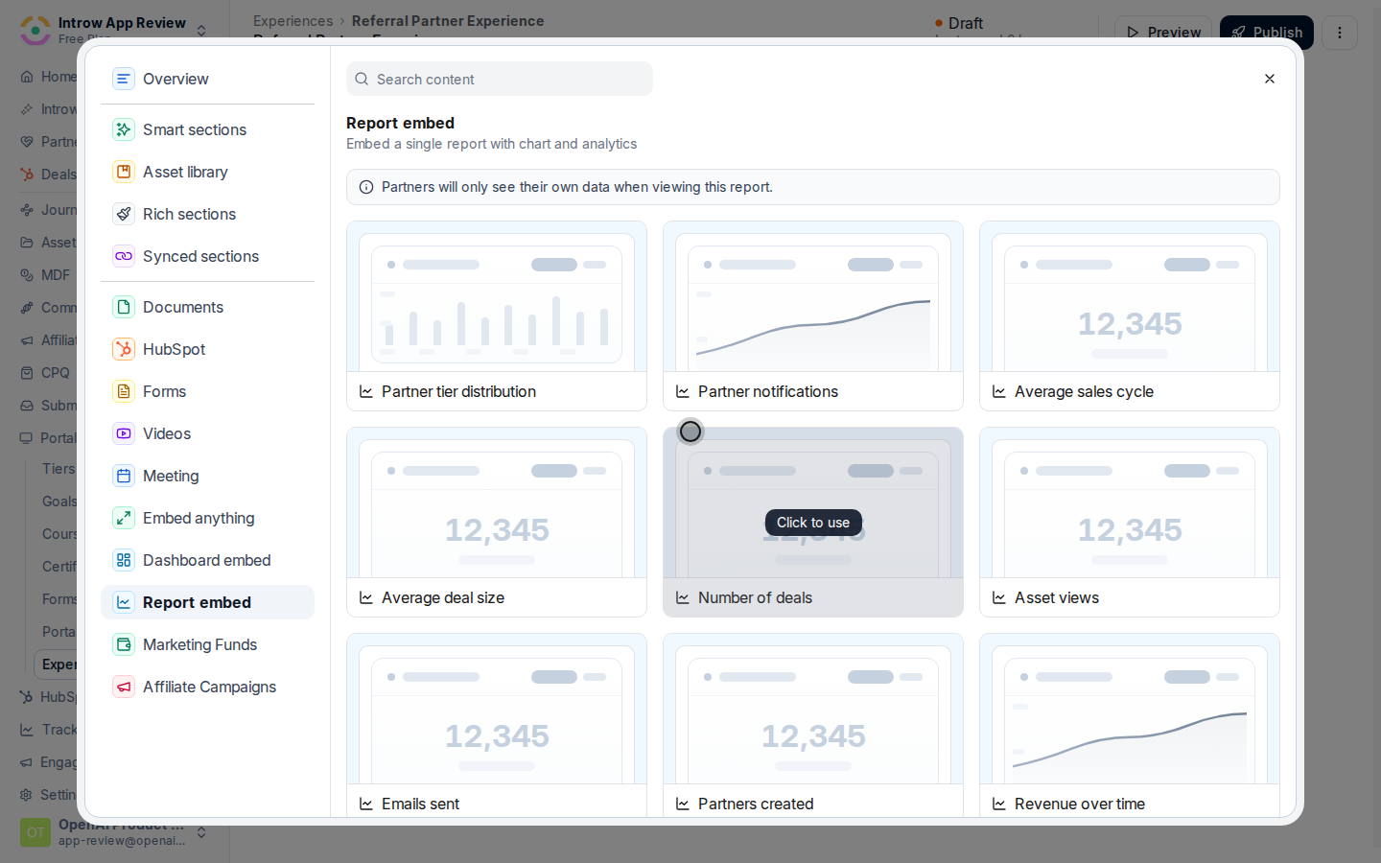Choose the Number of deals report

click(x=813, y=522)
